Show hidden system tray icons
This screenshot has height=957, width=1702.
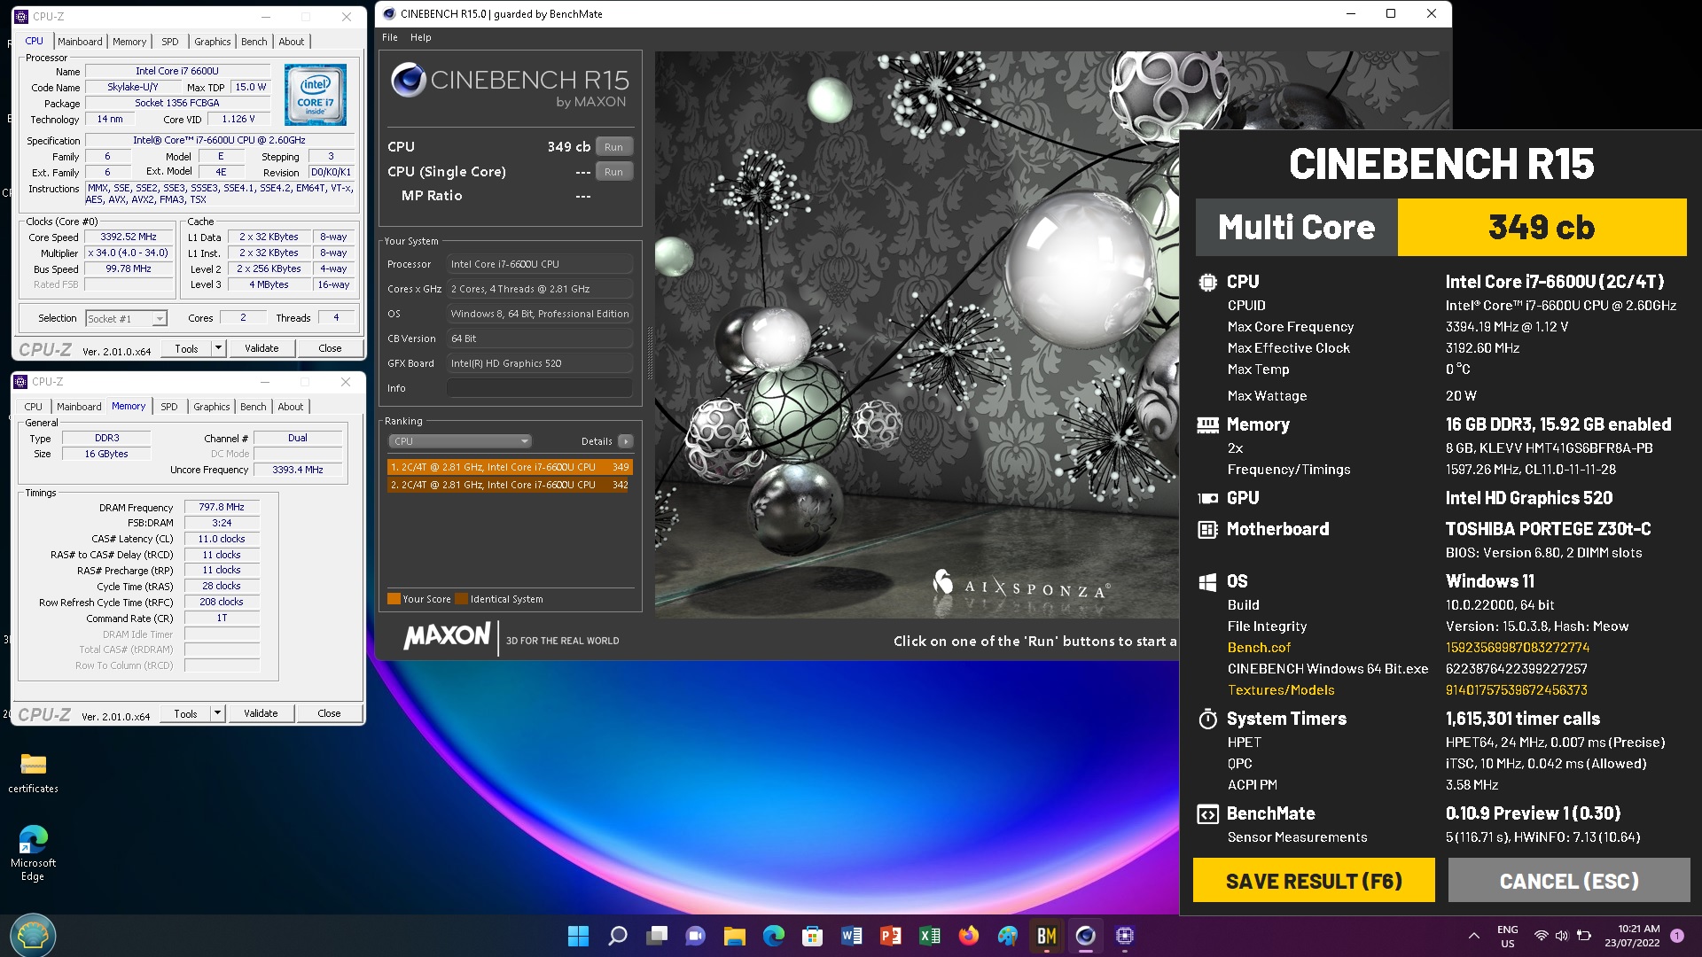coord(1473,936)
